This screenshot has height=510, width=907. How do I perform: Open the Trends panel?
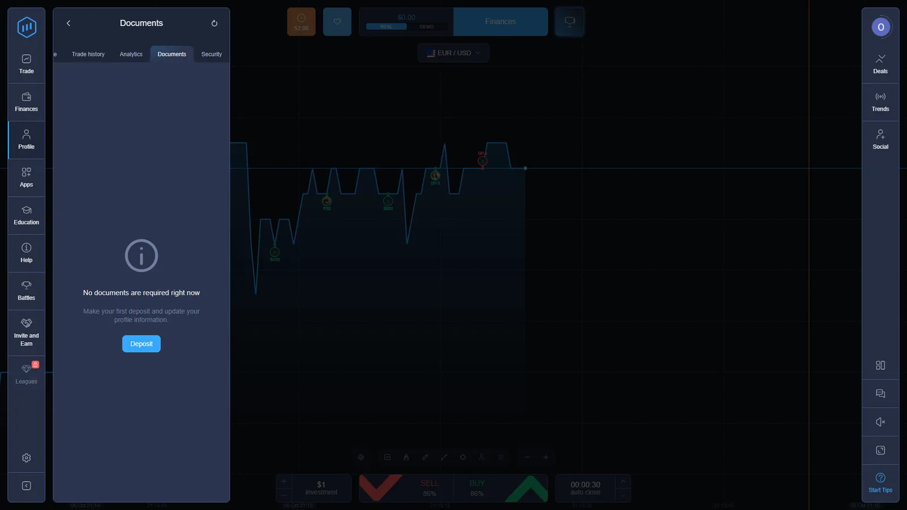(x=880, y=102)
